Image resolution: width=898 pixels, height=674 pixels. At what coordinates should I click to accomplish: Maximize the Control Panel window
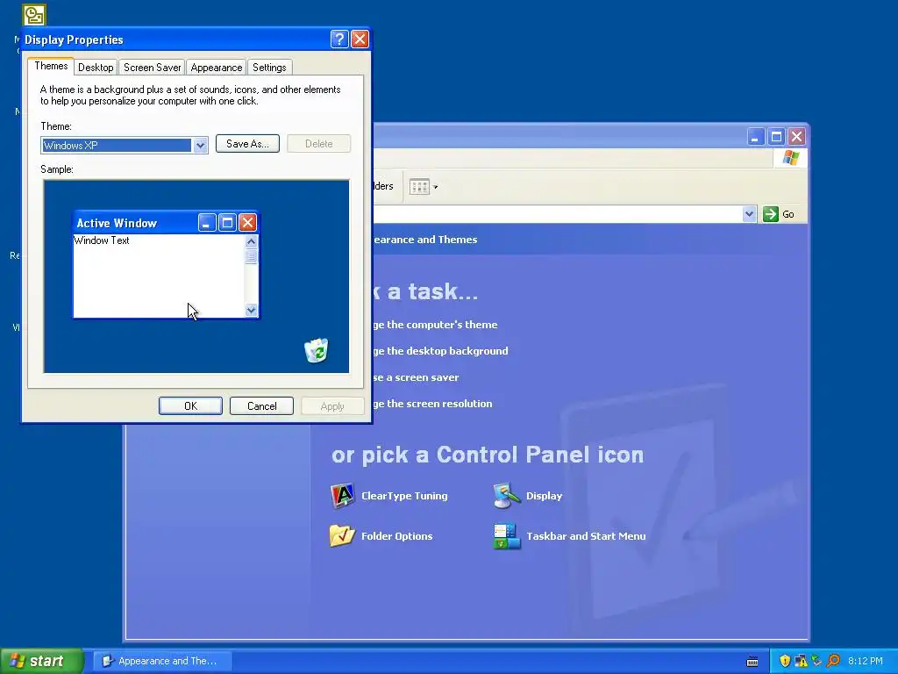coord(776,136)
